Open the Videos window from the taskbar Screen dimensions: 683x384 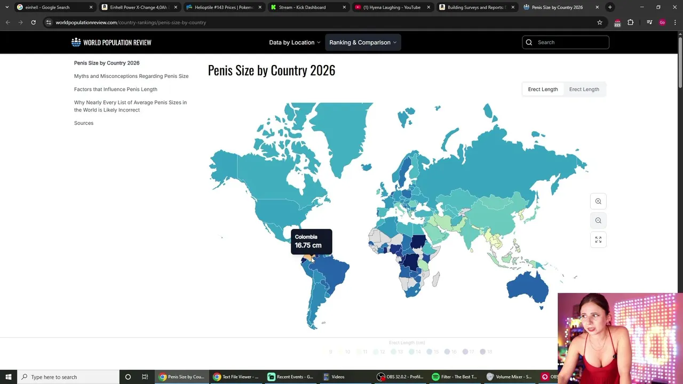[346, 377]
